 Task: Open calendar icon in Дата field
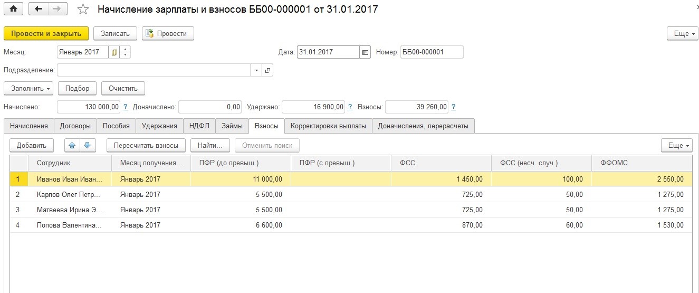click(365, 52)
